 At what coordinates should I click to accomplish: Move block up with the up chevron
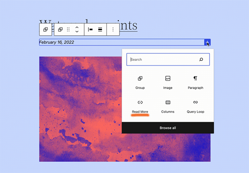click(77, 27)
